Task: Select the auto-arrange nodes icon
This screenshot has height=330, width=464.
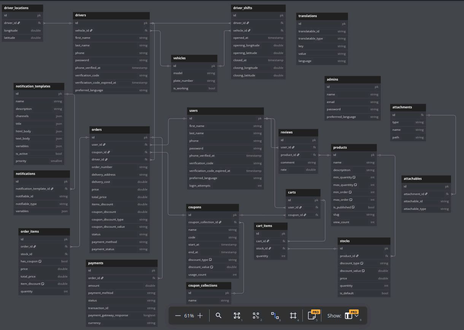Action: 256,316
